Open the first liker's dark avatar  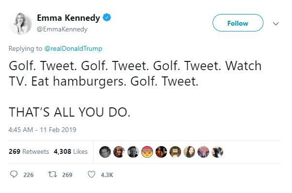pyautogui.click(x=105, y=152)
